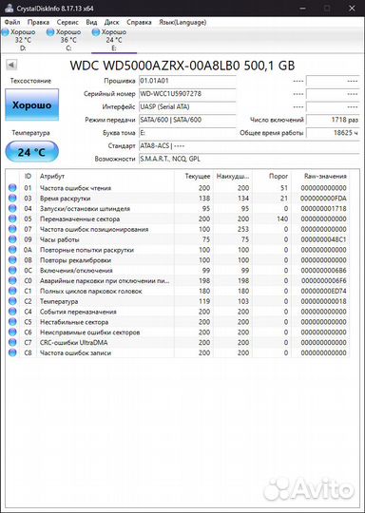Click the previous disk arrow button
The height and width of the screenshot is (513, 365).
[x=11, y=65]
